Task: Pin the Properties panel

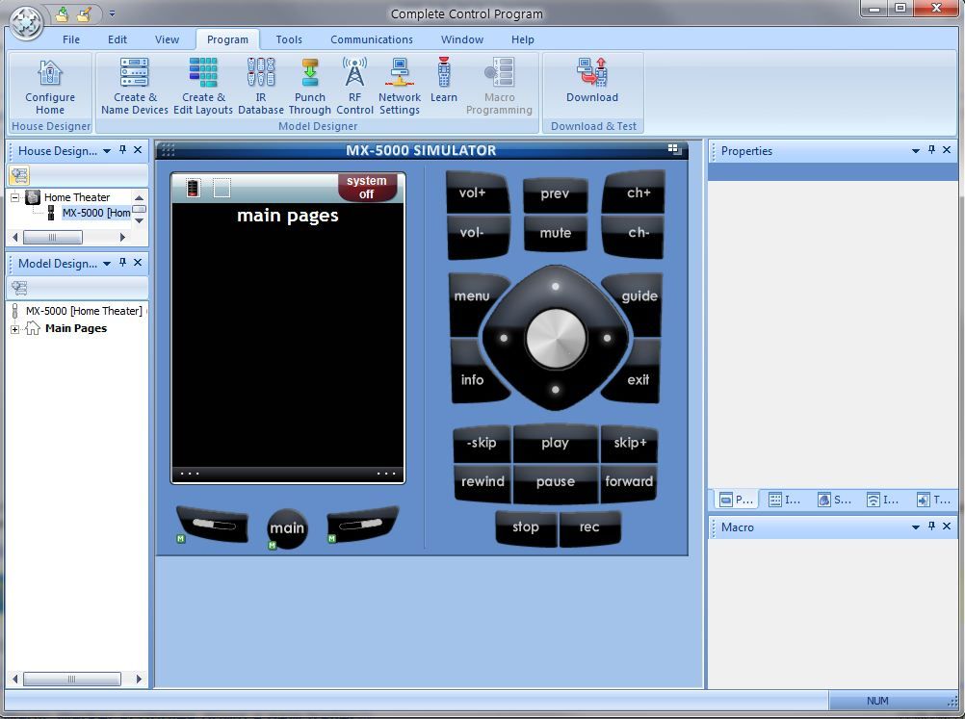Action: (x=931, y=150)
